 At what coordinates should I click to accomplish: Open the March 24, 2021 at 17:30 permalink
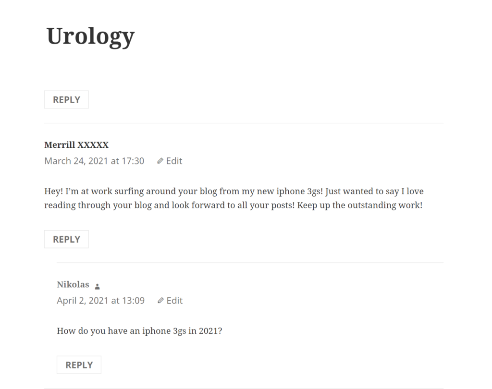[x=94, y=161]
